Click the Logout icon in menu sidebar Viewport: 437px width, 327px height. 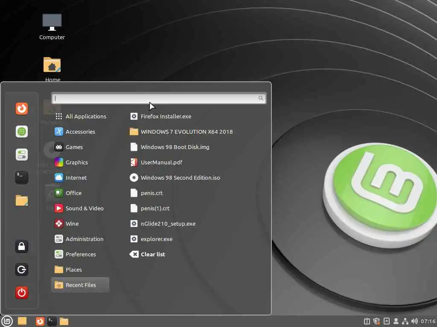coord(22,270)
